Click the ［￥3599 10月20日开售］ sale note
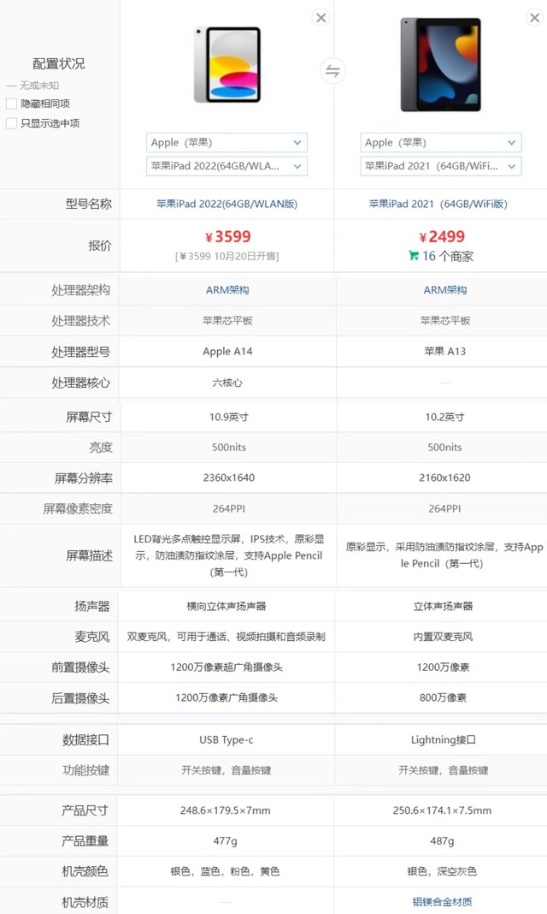This screenshot has width=547, height=914. pos(227,256)
